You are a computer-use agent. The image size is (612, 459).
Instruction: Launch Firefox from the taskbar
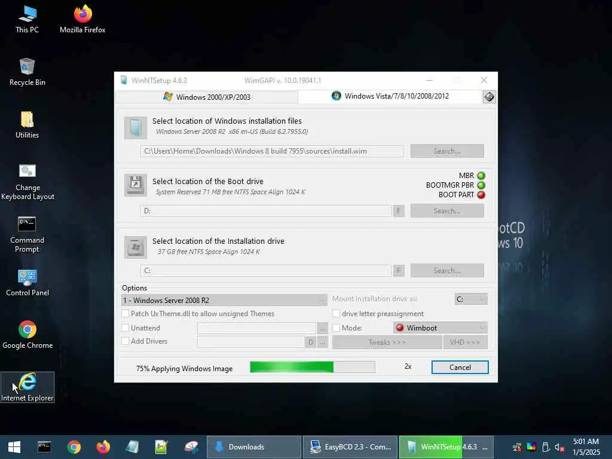click(x=103, y=447)
